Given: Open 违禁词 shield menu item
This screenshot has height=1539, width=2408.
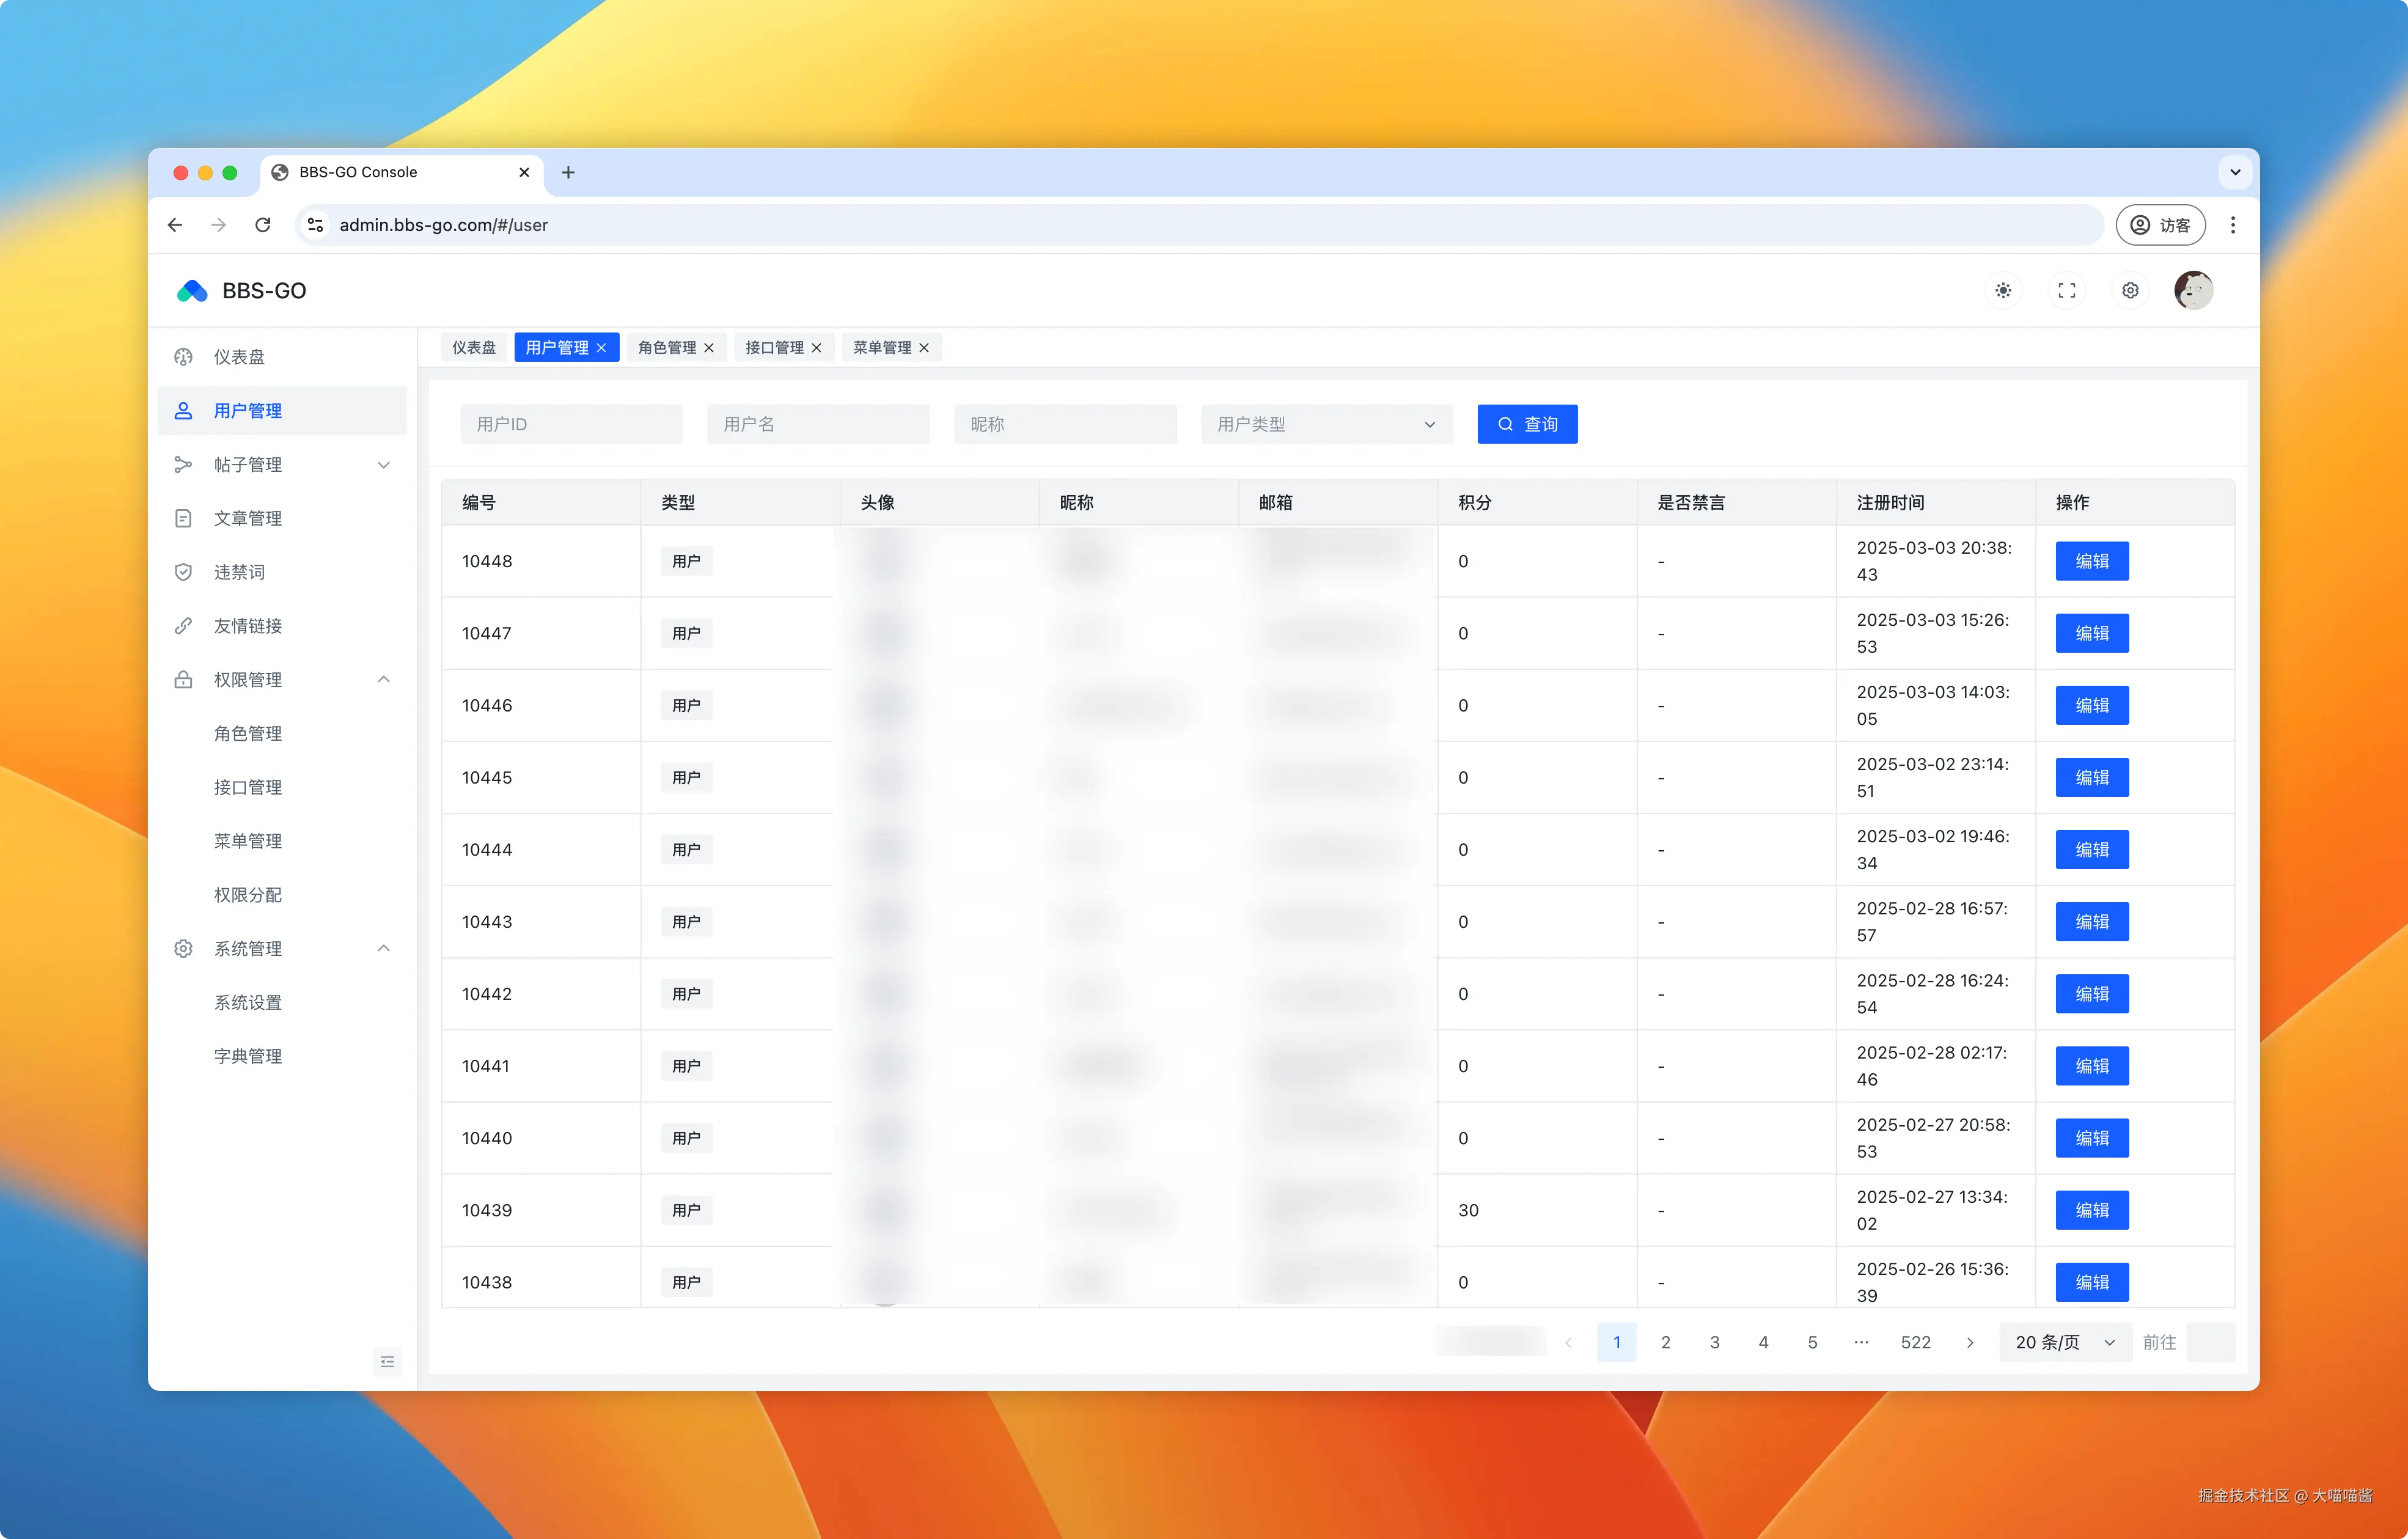Looking at the screenshot, I should (239, 572).
